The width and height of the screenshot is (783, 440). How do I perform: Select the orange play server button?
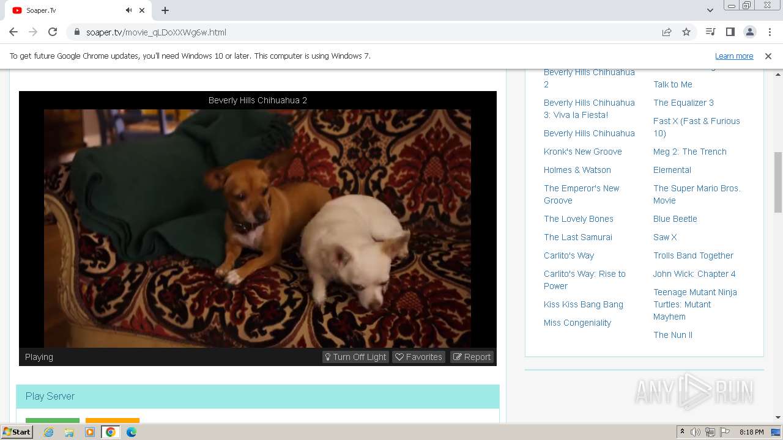113,420
